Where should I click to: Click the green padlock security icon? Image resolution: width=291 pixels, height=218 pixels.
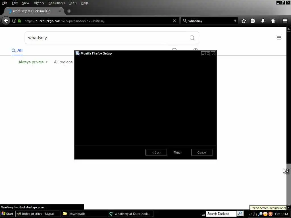click(x=19, y=21)
